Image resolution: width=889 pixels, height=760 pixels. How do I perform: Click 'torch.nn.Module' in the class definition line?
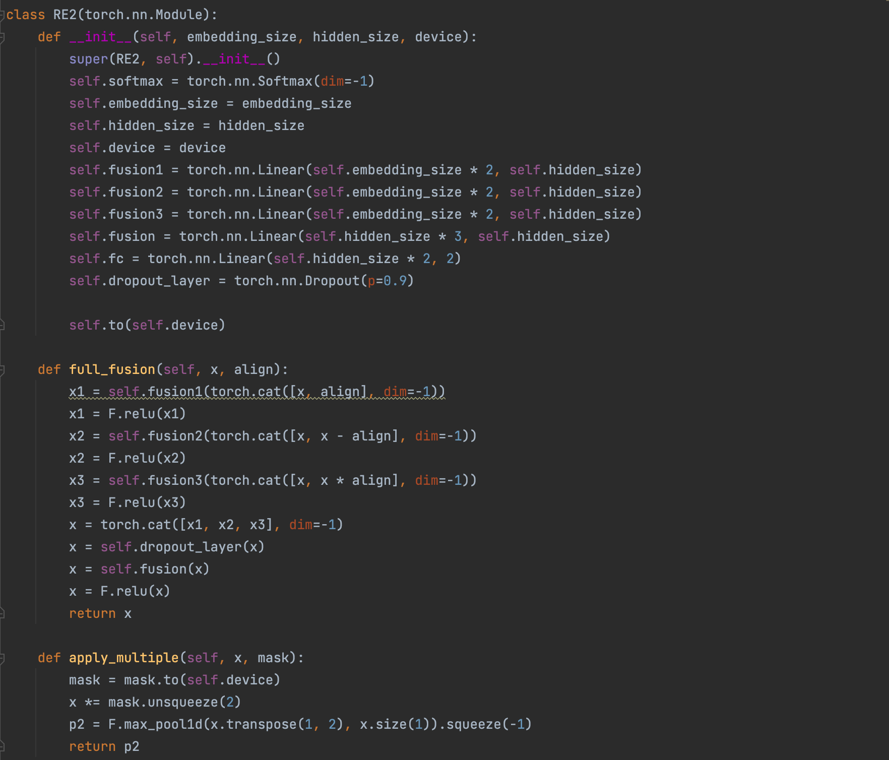[144, 15]
